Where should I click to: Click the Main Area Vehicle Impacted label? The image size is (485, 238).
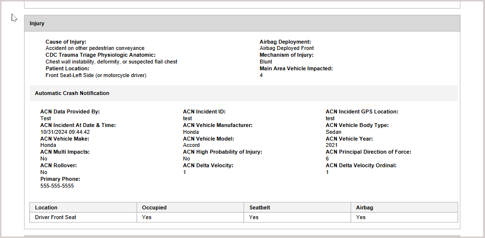point(296,69)
